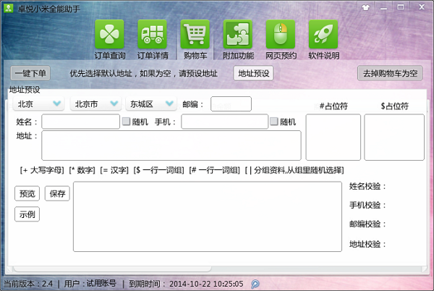Click into the #占位符 list box

[333, 137]
